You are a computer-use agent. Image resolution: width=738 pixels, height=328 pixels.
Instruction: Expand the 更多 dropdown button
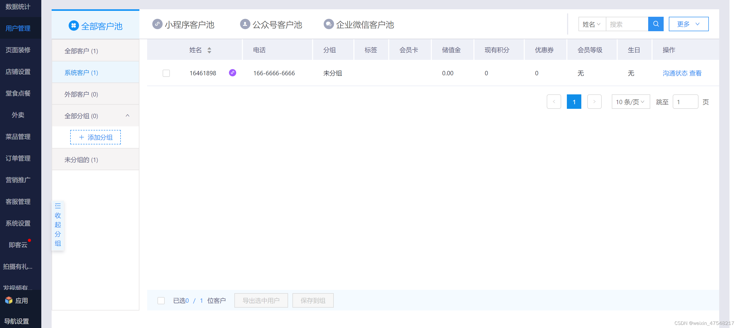click(x=688, y=24)
